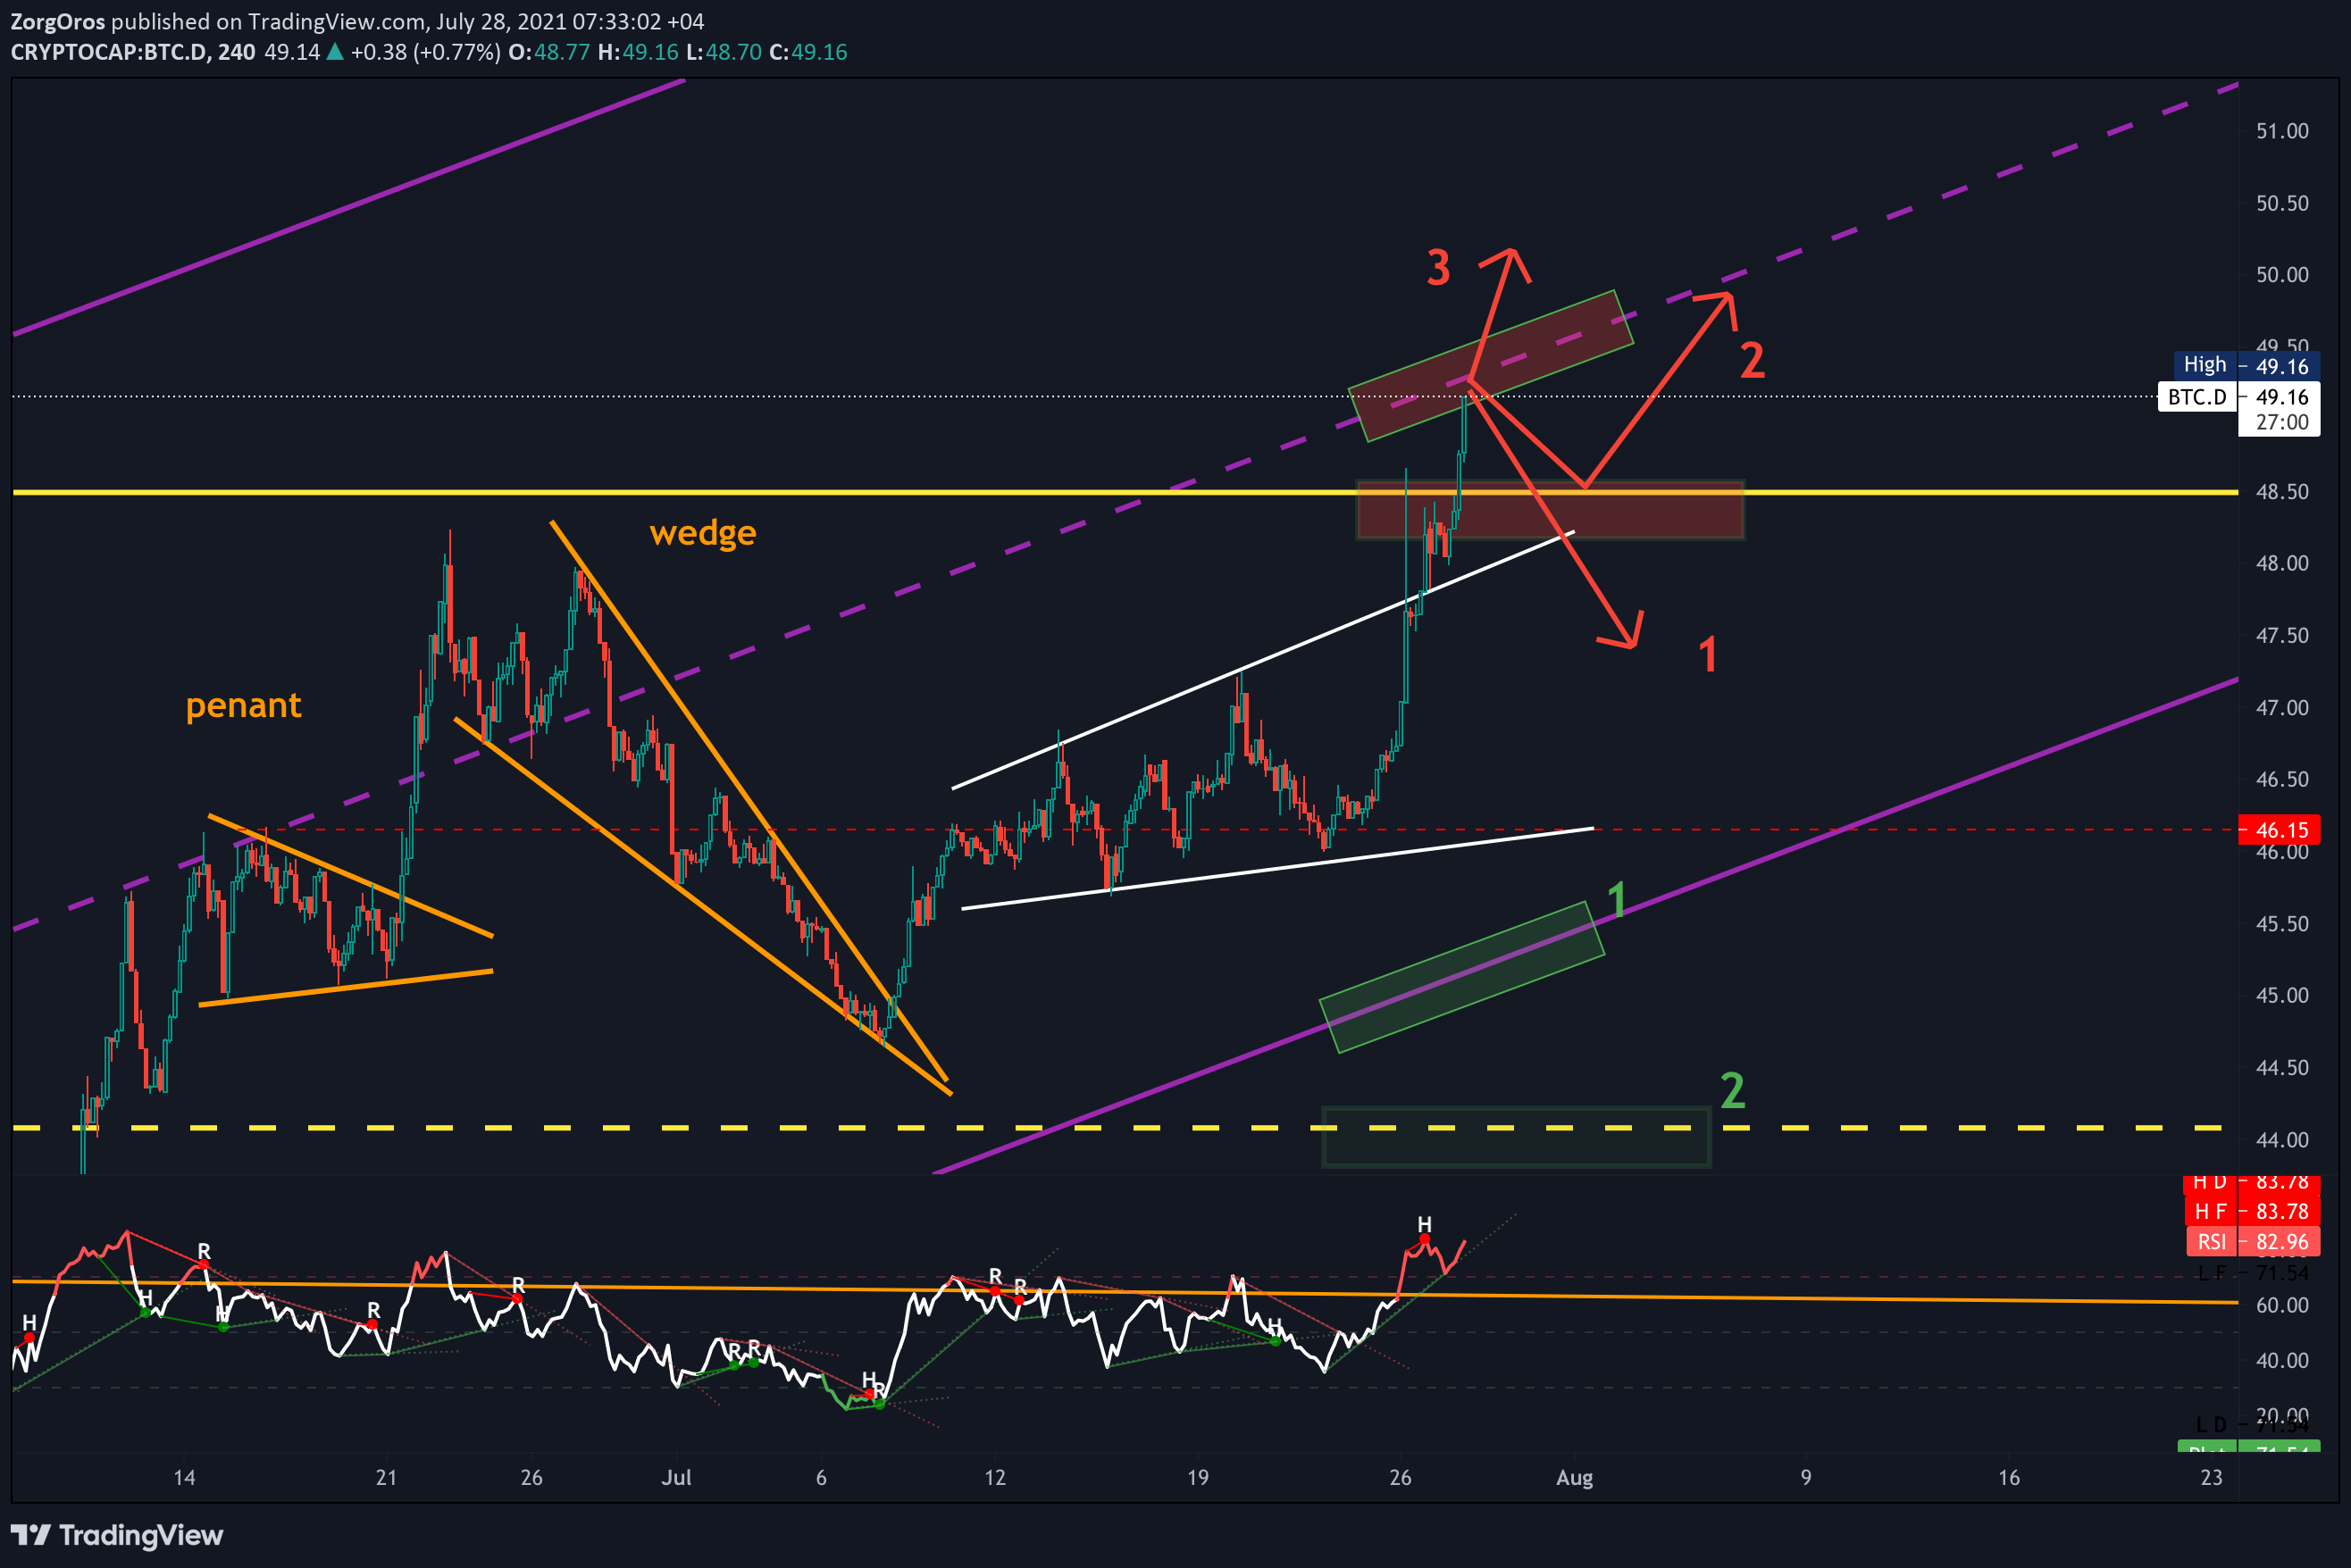Click the TradingView logo in the footer

point(117,1535)
